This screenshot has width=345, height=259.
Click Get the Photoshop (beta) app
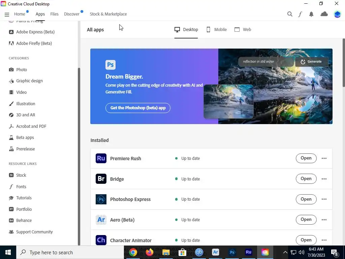[x=138, y=108]
